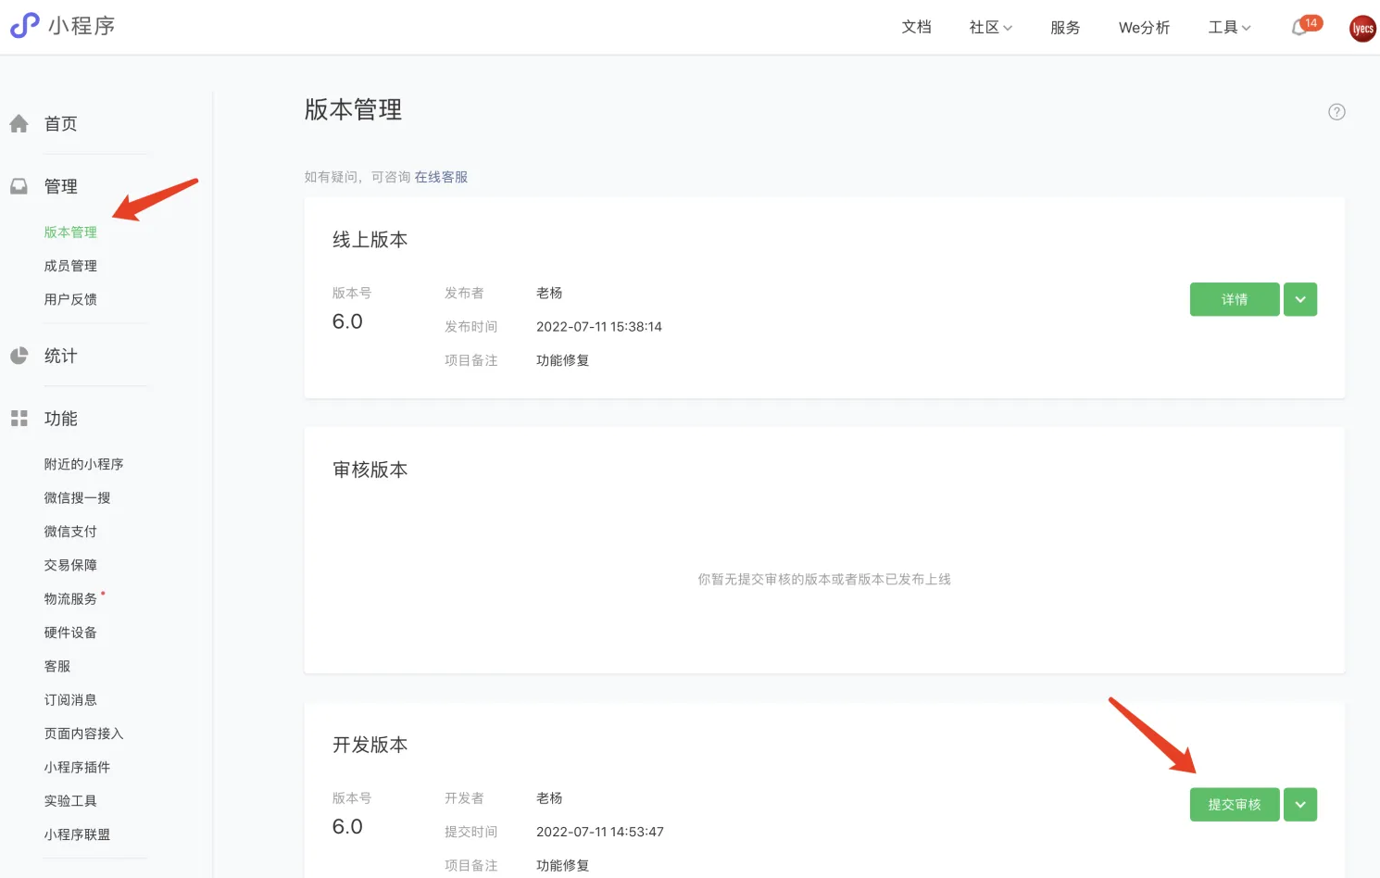Open dropdown arrow beside 提交审核 button
Screen dimensions: 1380x878
[x=1300, y=805]
